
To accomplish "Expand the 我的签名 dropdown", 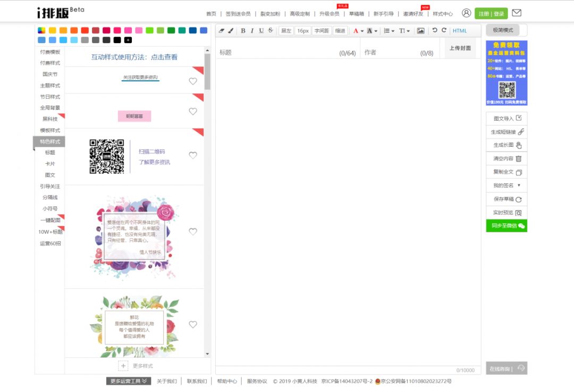I will [507, 186].
